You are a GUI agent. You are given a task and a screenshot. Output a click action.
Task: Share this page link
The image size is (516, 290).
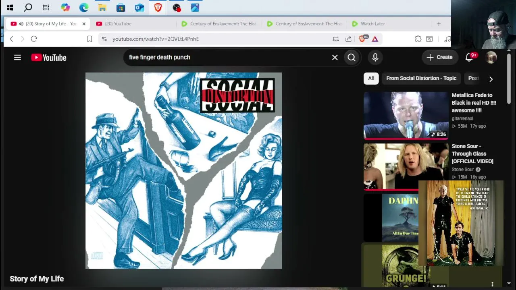[x=348, y=39]
